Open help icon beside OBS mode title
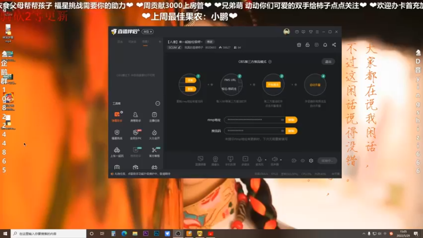 270,62
